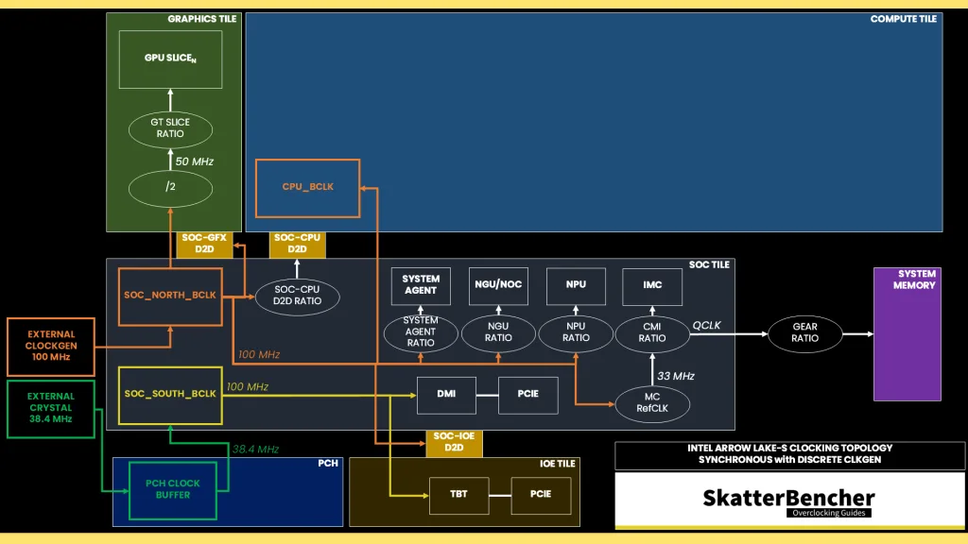Select the MC RefCLK ellipse
The height and width of the screenshot is (544, 968).
(652, 403)
